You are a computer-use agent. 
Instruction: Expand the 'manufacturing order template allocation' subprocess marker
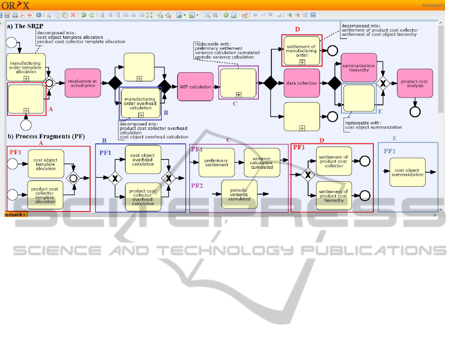tap(26, 78)
